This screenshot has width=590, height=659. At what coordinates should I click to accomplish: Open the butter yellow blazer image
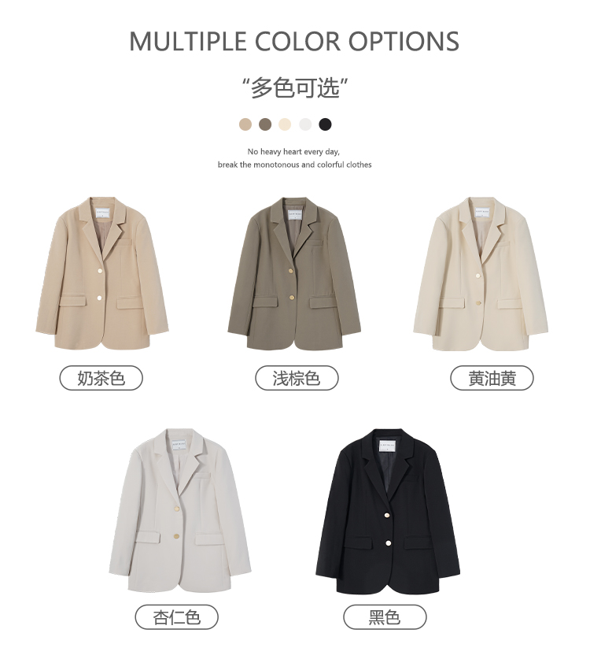[x=481, y=274]
